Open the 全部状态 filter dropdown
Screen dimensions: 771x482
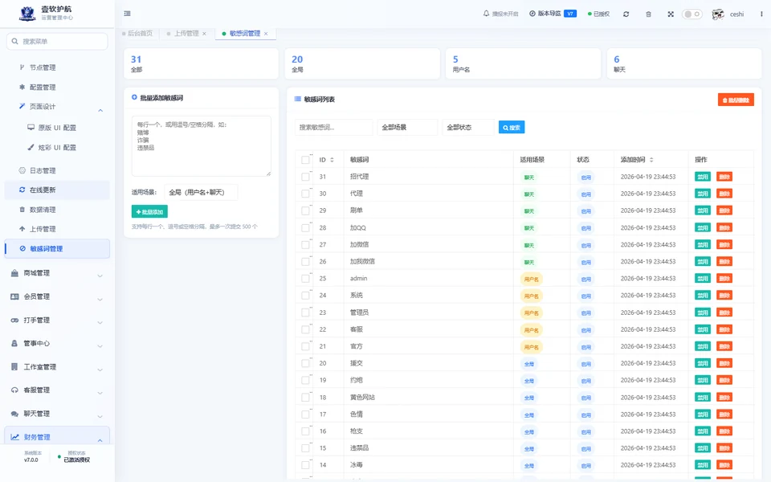(467, 128)
